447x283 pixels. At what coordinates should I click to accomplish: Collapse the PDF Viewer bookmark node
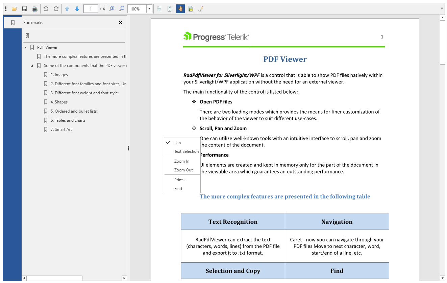pyautogui.click(x=25, y=47)
